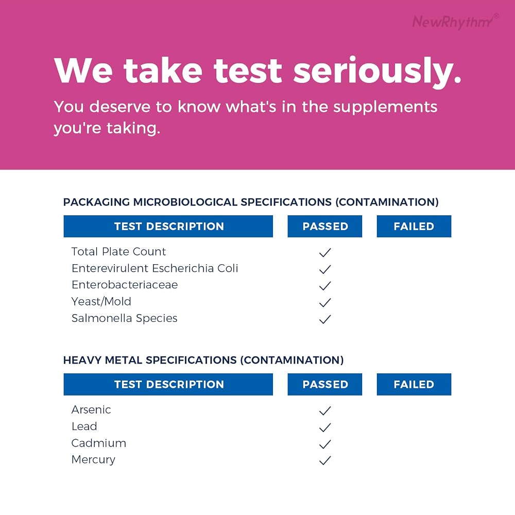Select the microbiological TEST DESCRIPTION header
The image size is (515, 515).
pyautogui.click(x=168, y=226)
